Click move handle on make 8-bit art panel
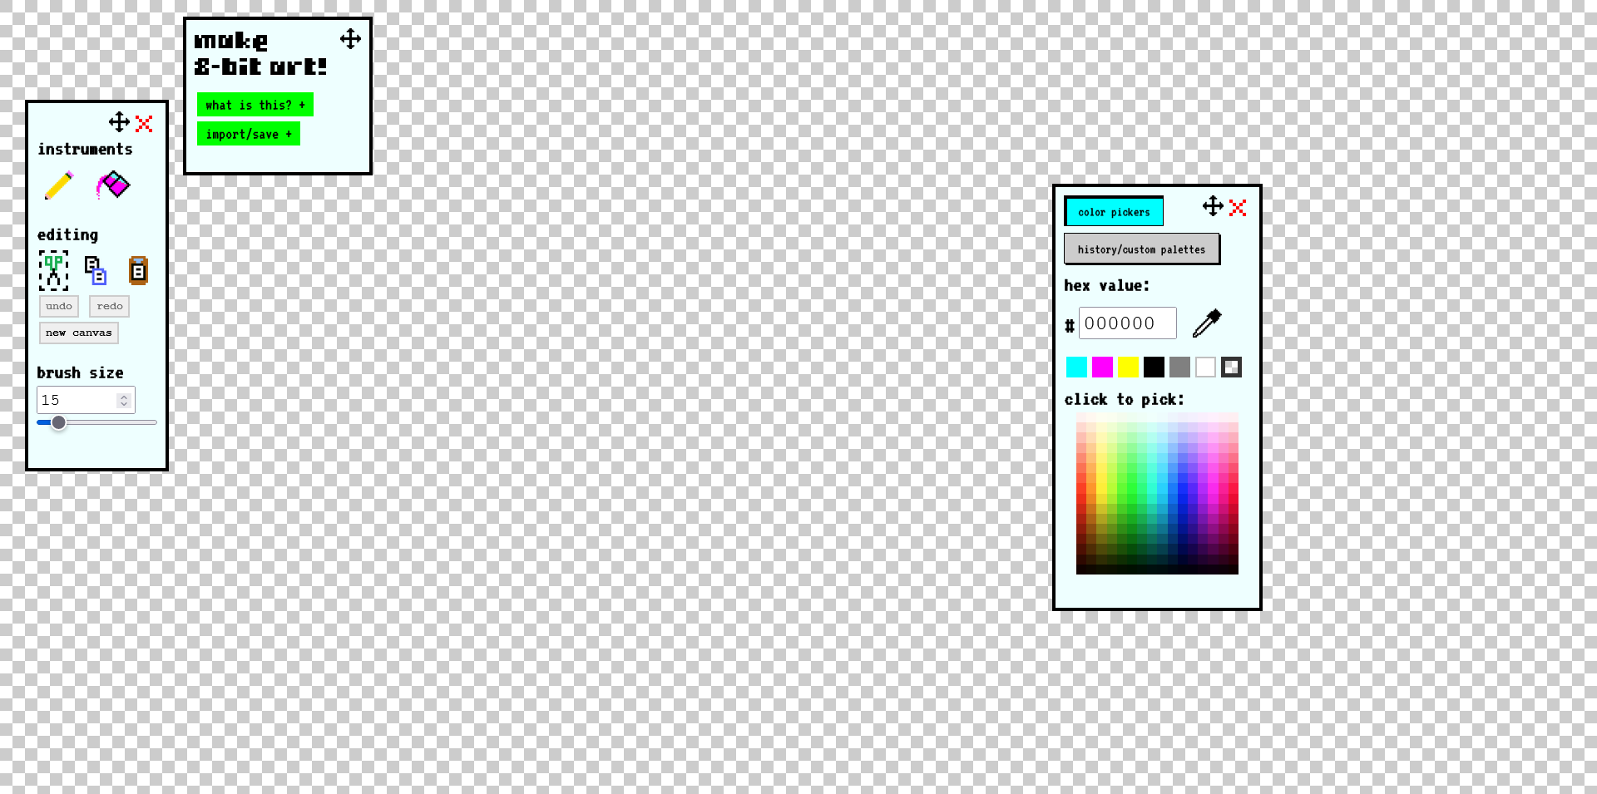 coord(350,38)
